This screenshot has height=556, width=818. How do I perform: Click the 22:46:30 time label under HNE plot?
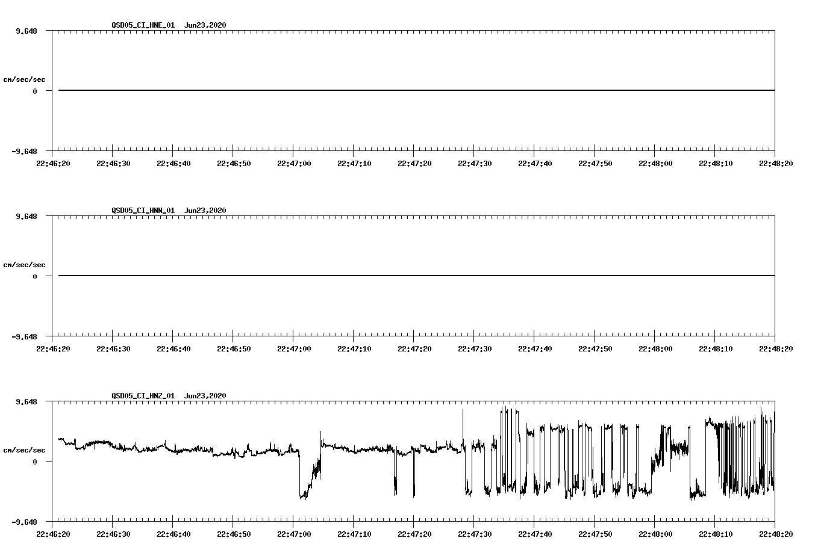[x=113, y=163]
